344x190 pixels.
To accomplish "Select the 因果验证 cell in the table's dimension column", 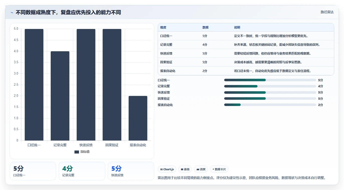I will point(166,62).
